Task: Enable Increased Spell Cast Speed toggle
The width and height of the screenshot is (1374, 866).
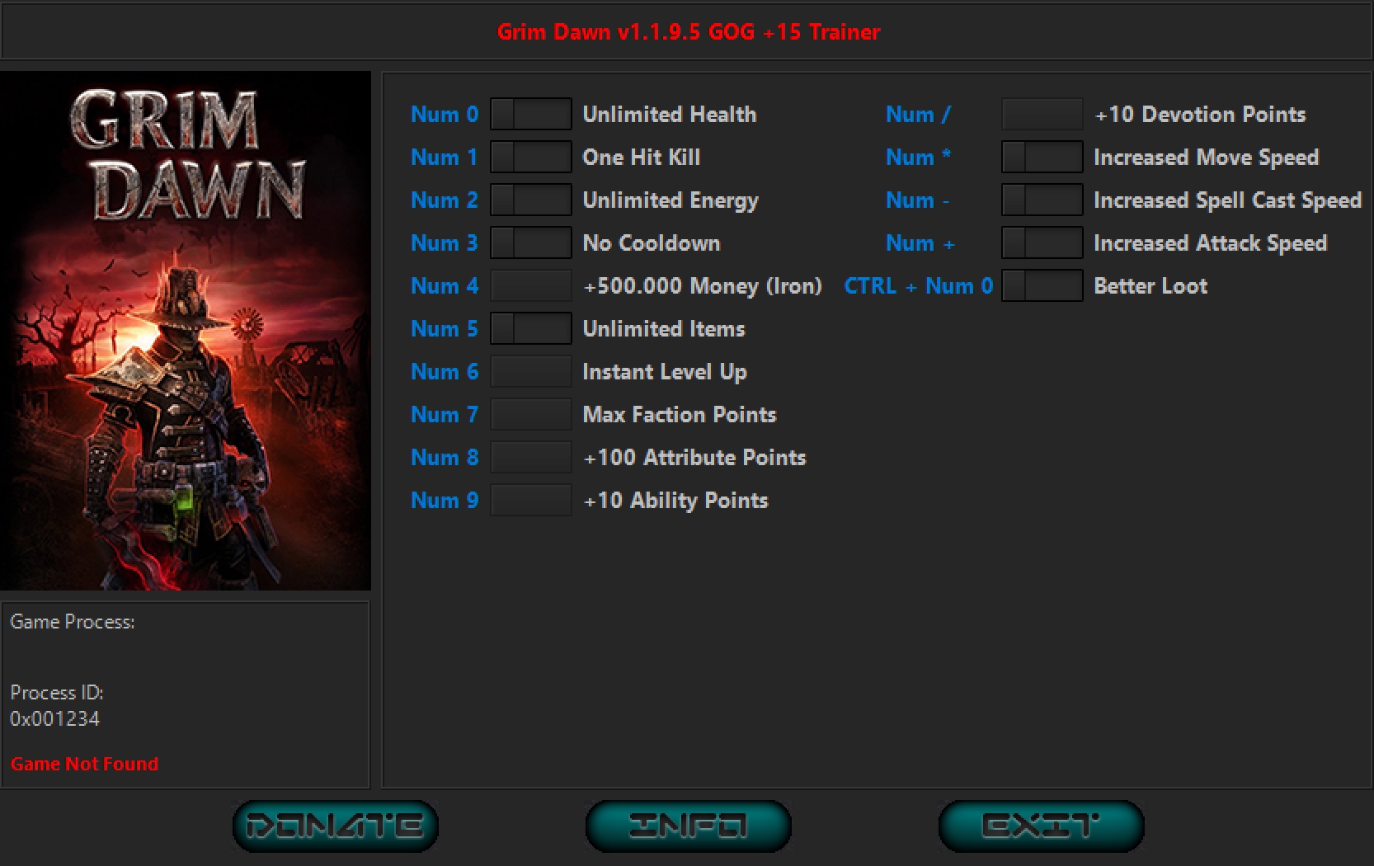Action: pyautogui.click(x=1042, y=200)
